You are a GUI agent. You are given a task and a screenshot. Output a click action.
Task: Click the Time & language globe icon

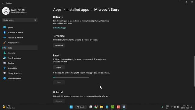(5, 58)
